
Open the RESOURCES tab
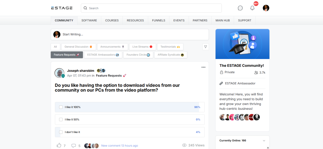click(x=135, y=20)
